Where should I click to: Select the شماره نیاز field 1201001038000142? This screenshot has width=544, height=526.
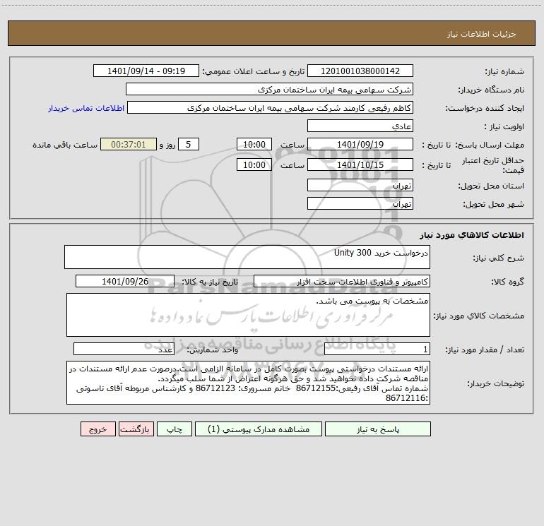pos(360,71)
